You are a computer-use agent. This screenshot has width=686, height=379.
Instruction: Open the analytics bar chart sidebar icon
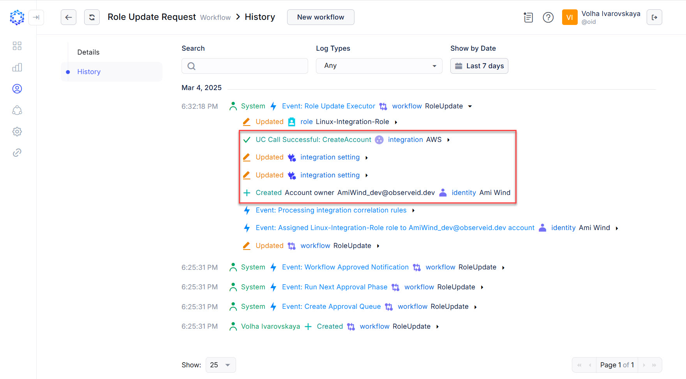(x=17, y=67)
